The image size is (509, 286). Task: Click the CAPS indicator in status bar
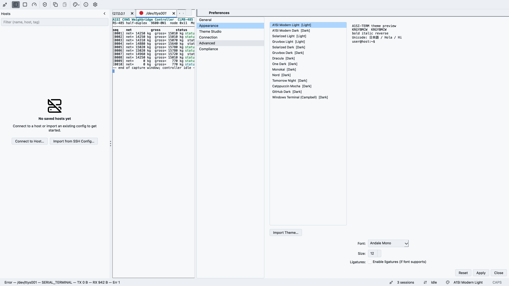tap(497, 282)
